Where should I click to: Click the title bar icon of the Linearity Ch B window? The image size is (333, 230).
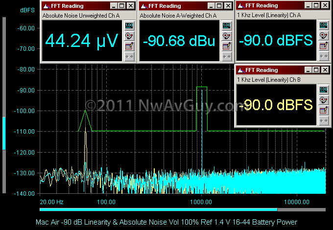click(x=241, y=70)
